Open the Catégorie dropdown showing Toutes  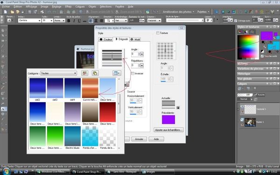click(59, 73)
